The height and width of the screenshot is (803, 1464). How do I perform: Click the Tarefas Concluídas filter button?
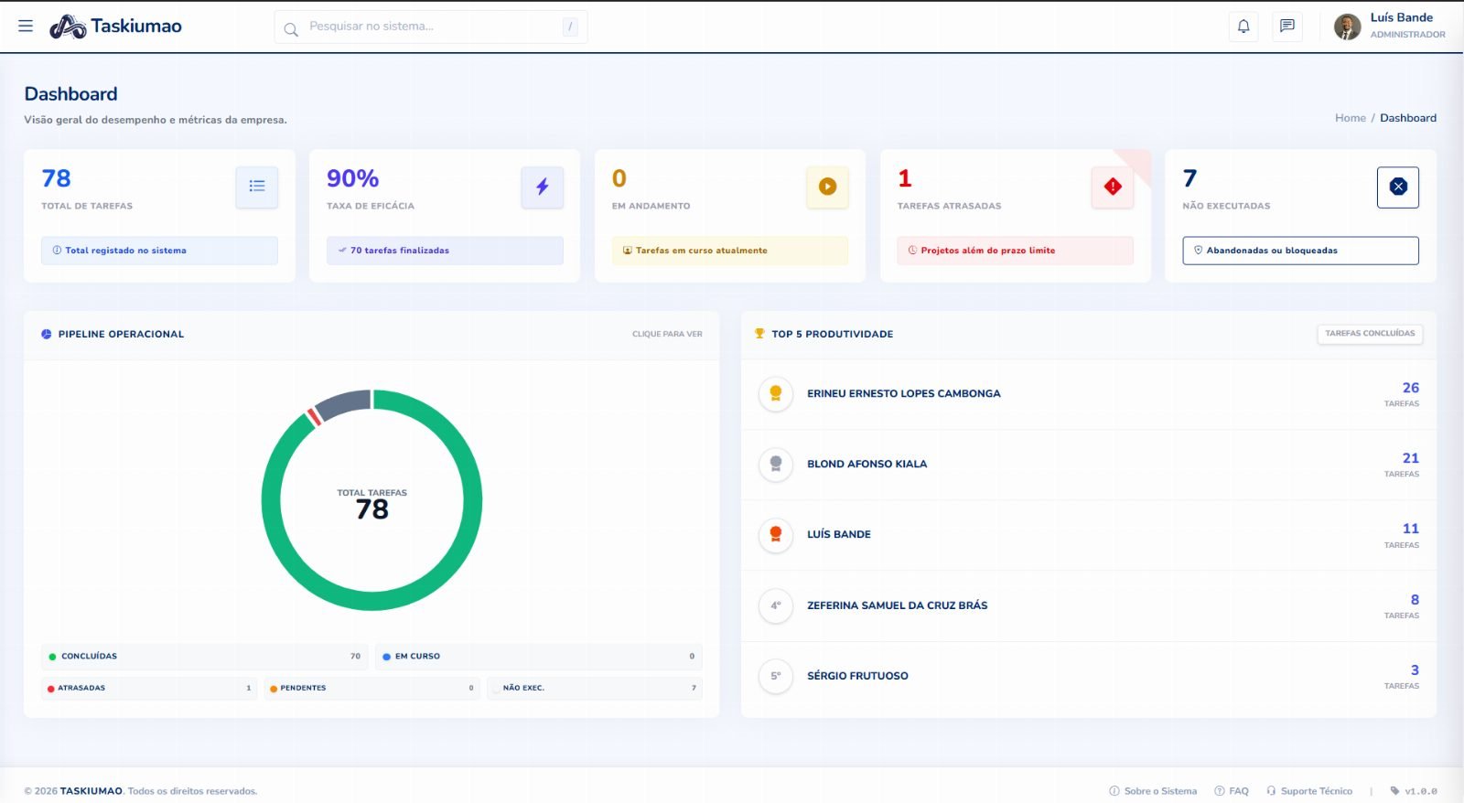pos(1370,334)
